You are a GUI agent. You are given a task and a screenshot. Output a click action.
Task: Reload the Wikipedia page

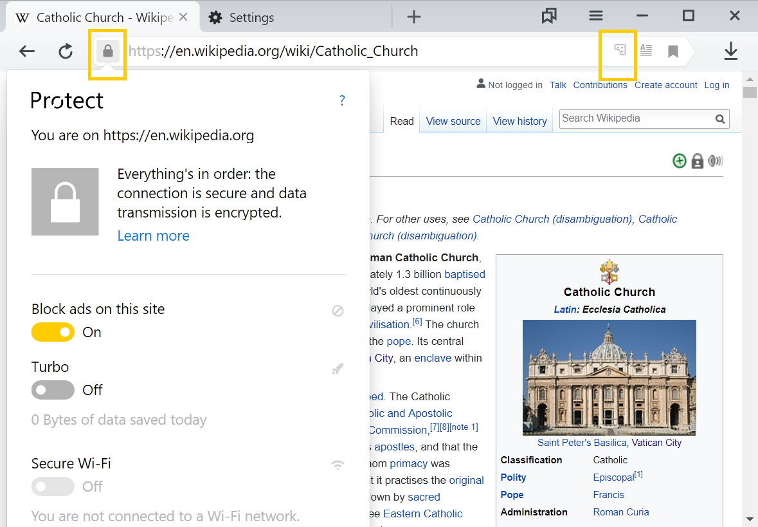(x=66, y=51)
